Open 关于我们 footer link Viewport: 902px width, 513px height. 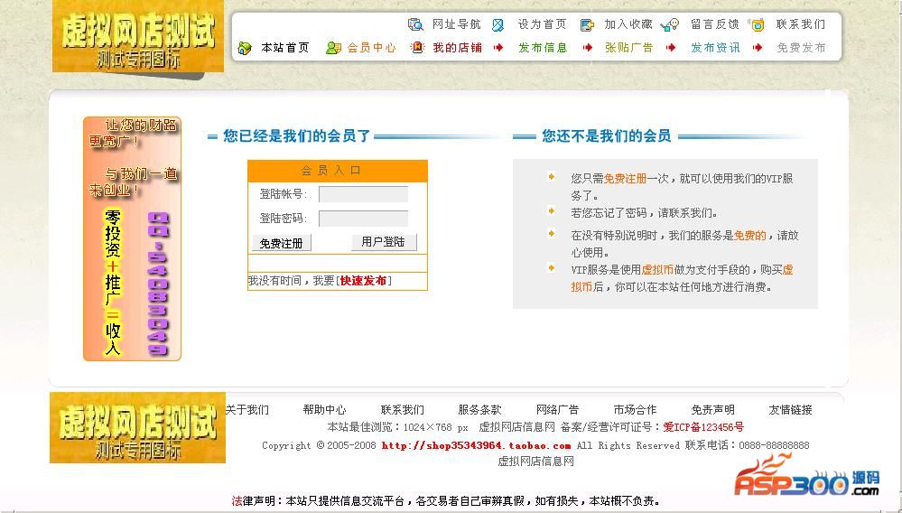[x=246, y=410]
